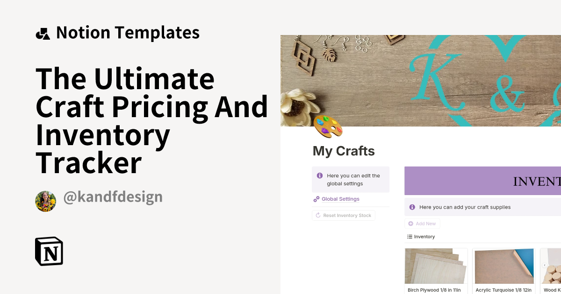The width and height of the screenshot is (561, 294).
Task: Open the Birch Plywood 1/8 in 11in card
Action: (436, 268)
